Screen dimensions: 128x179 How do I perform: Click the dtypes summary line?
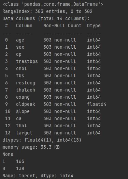(x=42, y=140)
